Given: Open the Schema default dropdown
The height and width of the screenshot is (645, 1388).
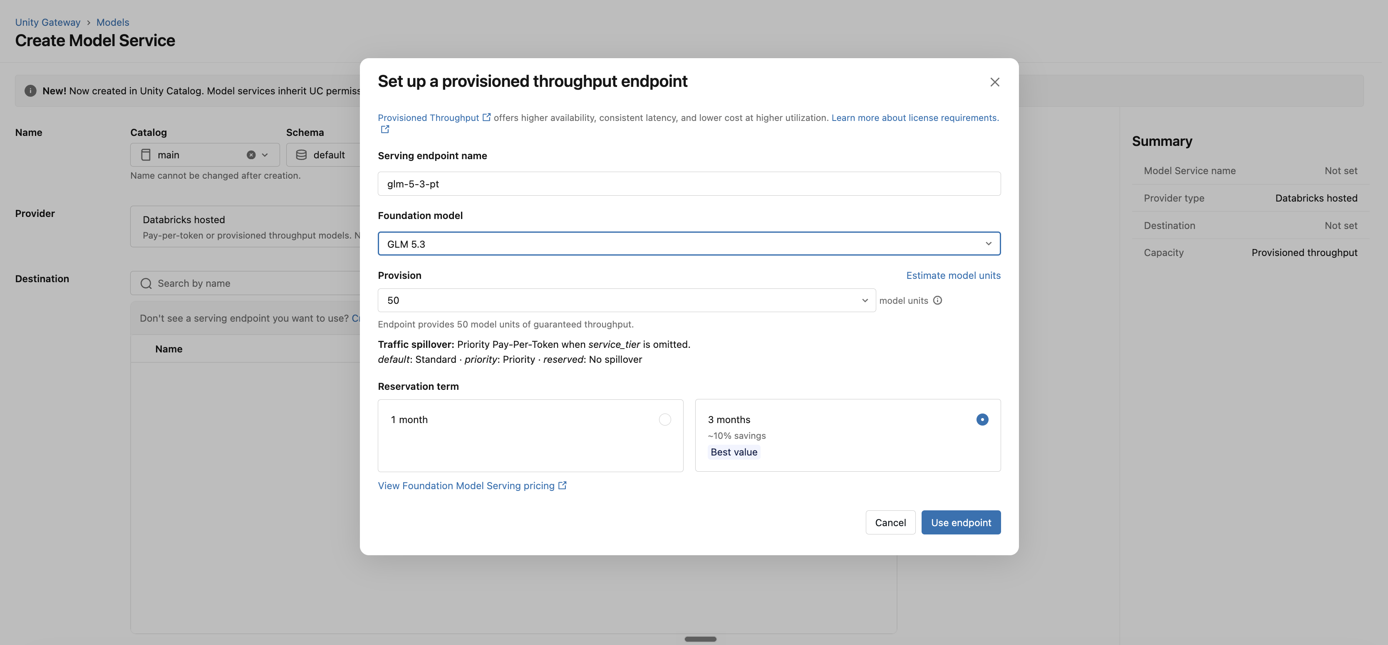Looking at the screenshot, I should (323, 155).
